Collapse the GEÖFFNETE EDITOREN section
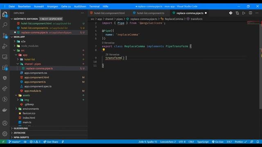The image size is (262, 147). point(12,19)
